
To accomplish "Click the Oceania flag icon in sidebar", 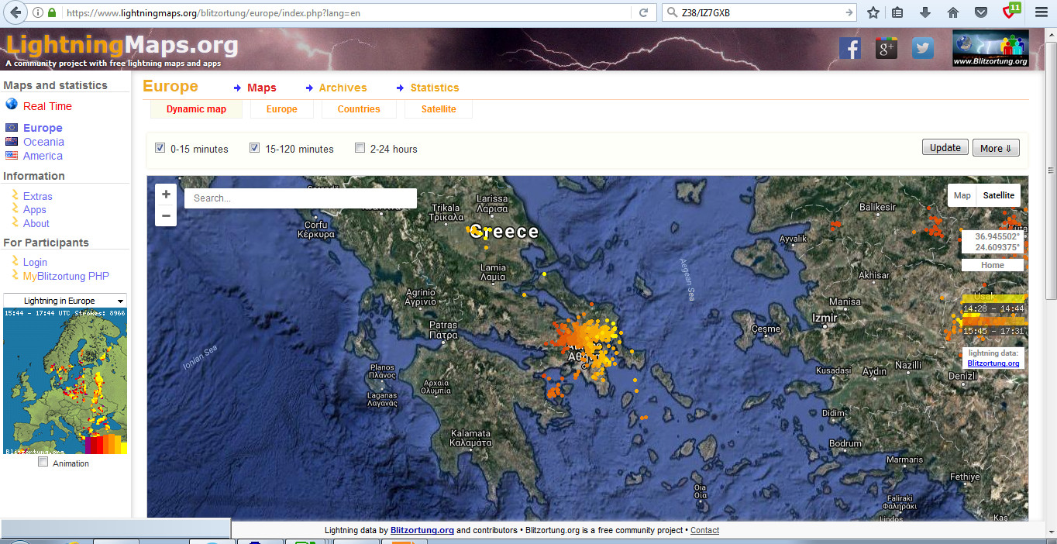I will [12, 142].
